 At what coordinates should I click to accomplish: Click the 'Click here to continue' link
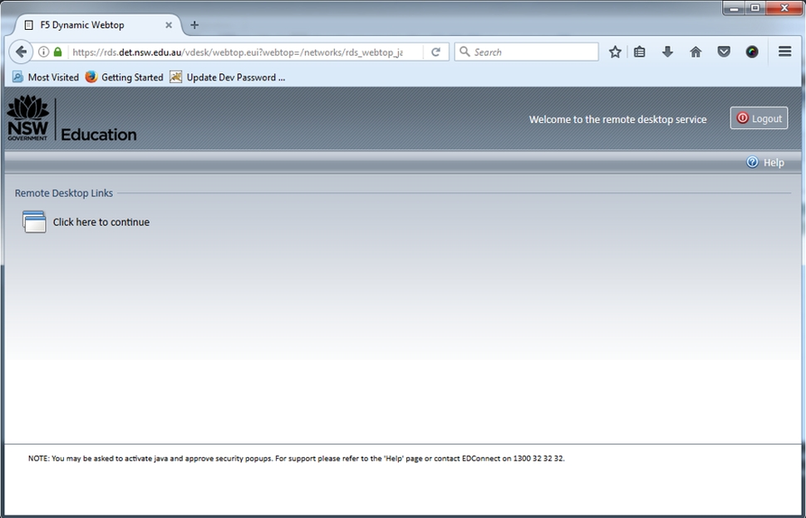pos(101,222)
